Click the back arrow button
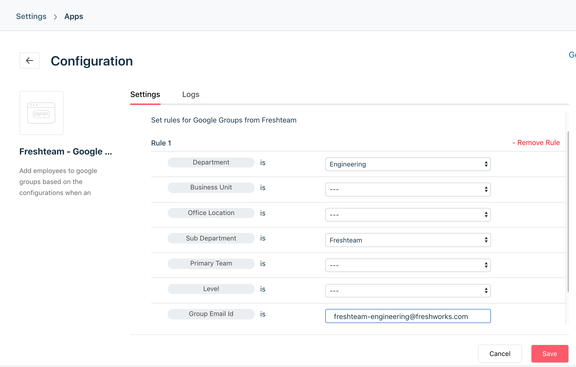Screen dimensions: 576x367 [30, 60]
